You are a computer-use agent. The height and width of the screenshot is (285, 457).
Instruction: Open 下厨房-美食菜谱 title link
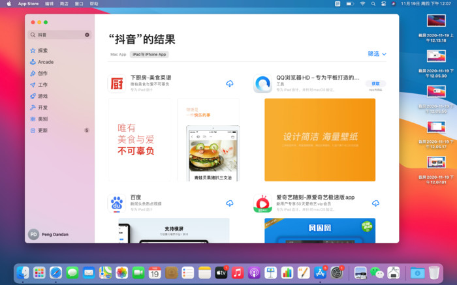(x=151, y=78)
